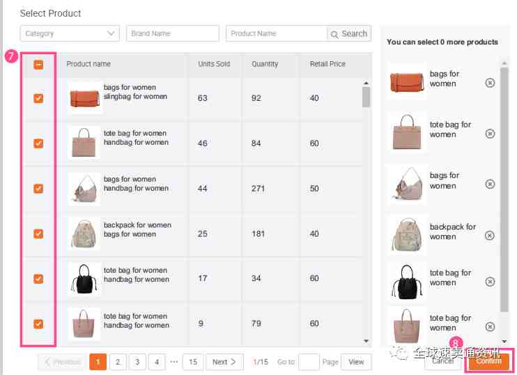
Task: Remove orange bags for women from selection
Action: coord(490,83)
